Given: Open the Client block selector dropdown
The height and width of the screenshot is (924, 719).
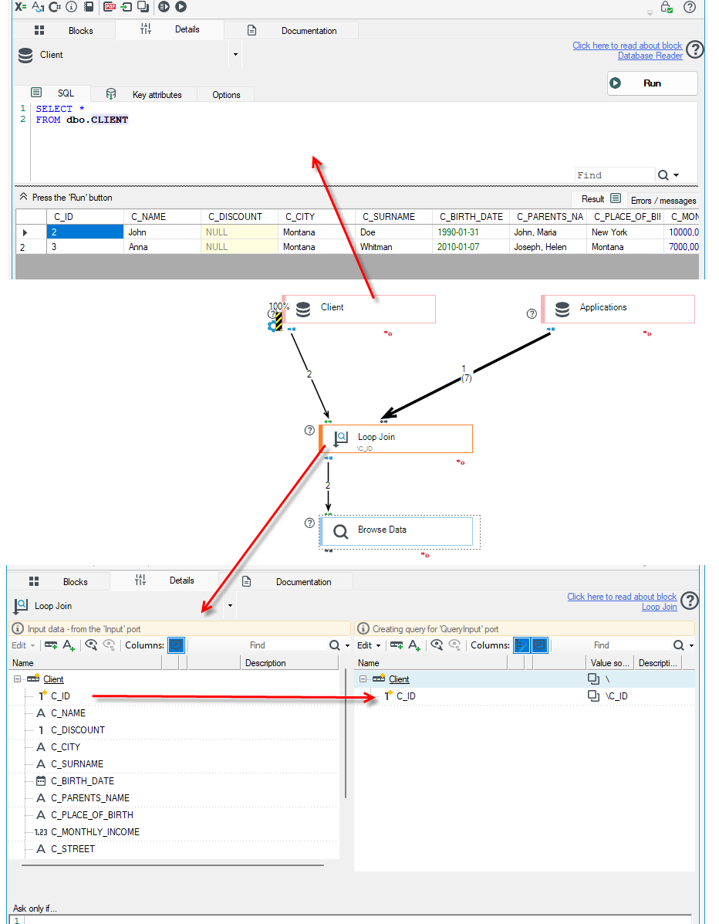Looking at the screenshot, I should [x=235, y=55].
